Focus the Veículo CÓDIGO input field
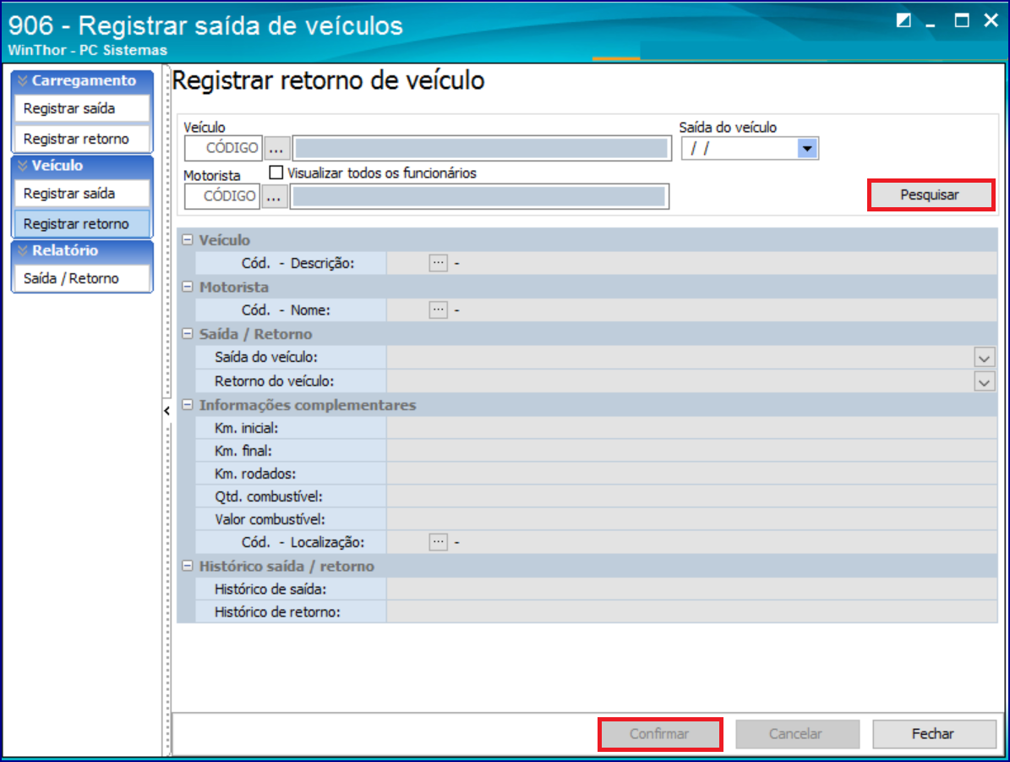 click(223, 148)
